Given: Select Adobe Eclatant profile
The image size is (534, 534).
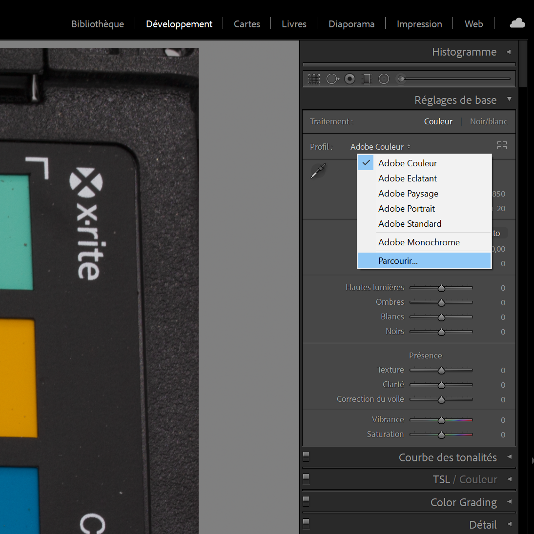Looking at the screenshot, I should [424, 178].
